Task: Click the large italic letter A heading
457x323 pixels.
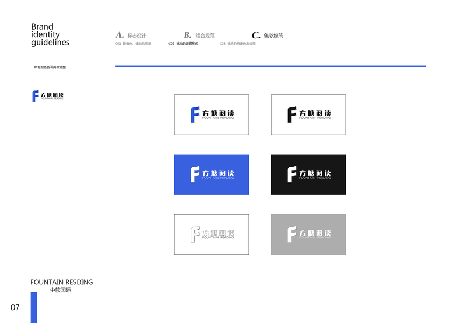Action: (119, 35)
